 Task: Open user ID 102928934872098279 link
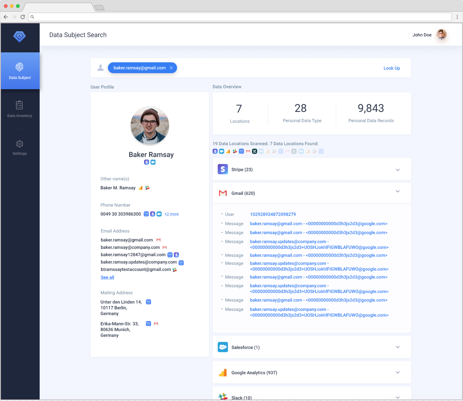coord(273,214)
